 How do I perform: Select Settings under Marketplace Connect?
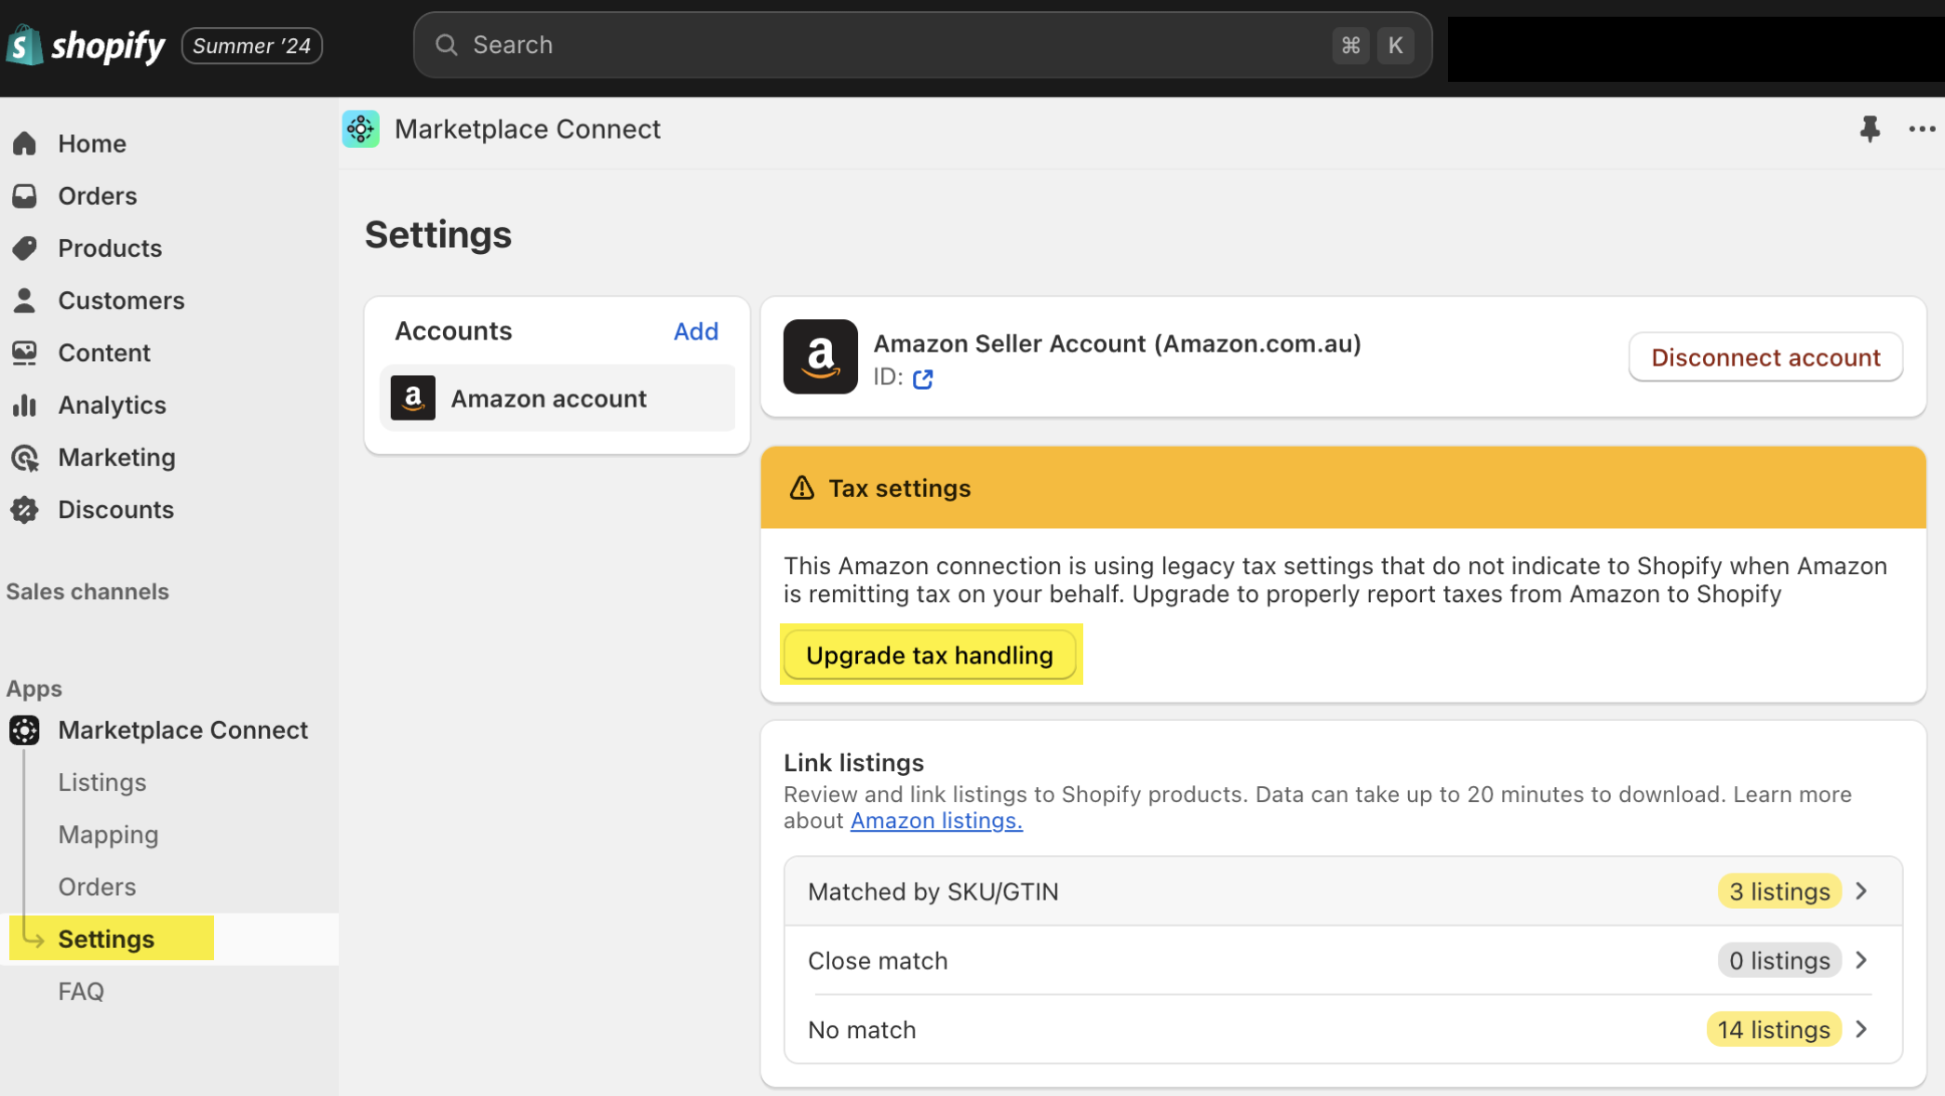[x=106, y=939]
